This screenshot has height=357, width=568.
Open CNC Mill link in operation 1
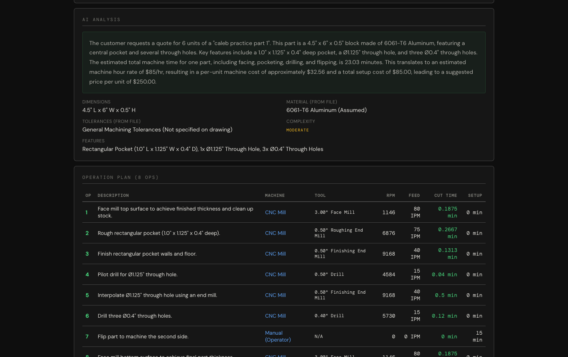(275, 212)
